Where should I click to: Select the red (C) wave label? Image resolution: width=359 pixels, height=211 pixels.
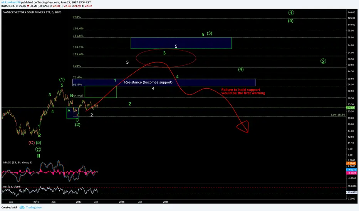(32, 143)
